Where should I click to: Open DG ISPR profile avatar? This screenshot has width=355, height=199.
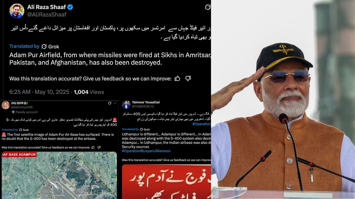point(6,105)
